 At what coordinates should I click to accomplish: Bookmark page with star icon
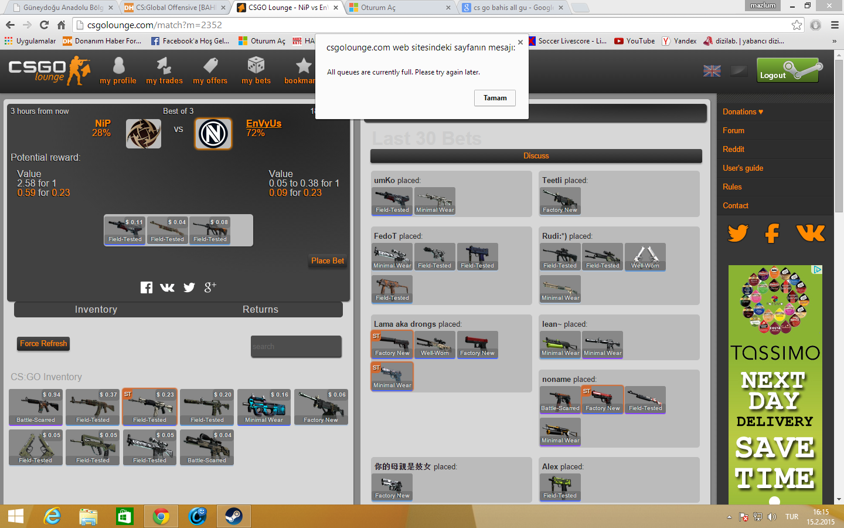pyautogui.click(x=797, y=25)
